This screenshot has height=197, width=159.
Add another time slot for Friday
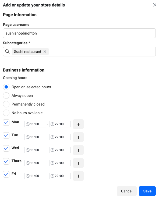click(78, 176)
